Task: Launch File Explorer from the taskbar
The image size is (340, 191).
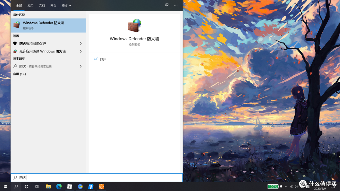Action: (x=48, y=187)
